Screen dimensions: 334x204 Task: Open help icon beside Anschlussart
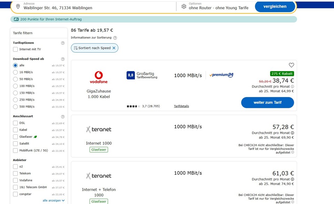click(x=63, y=117)
